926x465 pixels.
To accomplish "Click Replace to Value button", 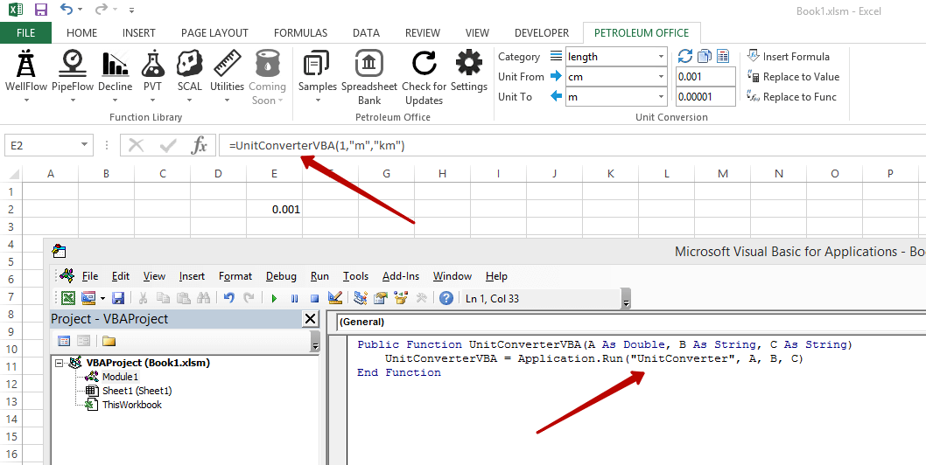I will (x=792, y=77).
